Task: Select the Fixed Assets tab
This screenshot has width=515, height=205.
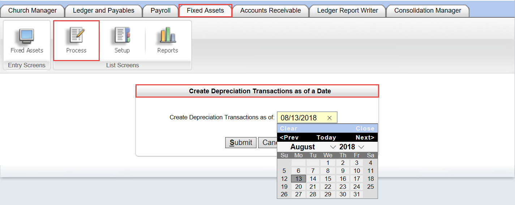Action: (205, 10)
